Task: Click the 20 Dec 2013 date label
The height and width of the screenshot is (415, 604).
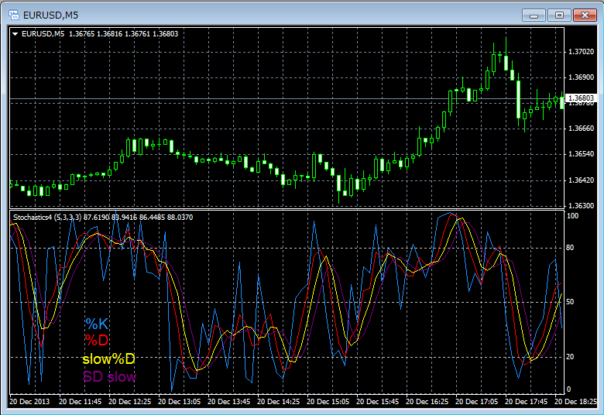Action: click(x=31, y=403)
